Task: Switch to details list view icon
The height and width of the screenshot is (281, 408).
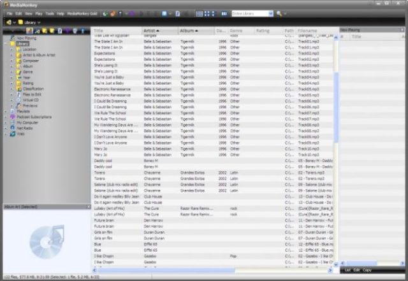Action: click(x=200, y=14)
